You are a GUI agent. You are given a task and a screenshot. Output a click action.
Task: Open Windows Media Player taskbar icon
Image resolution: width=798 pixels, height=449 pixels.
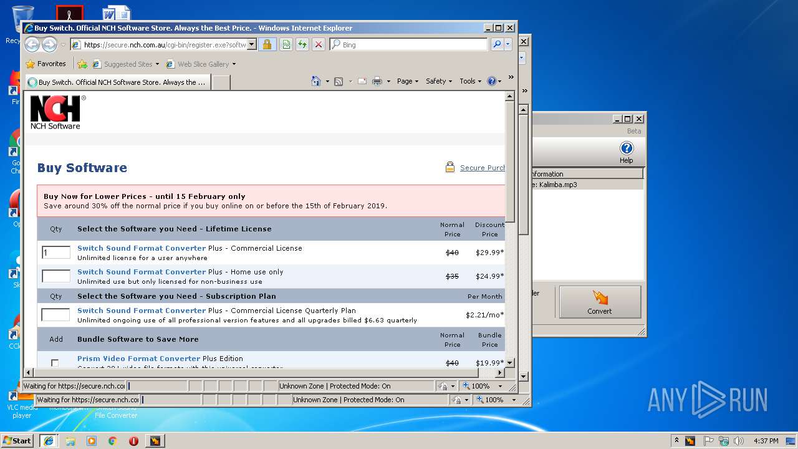click(x=92, y=441)
